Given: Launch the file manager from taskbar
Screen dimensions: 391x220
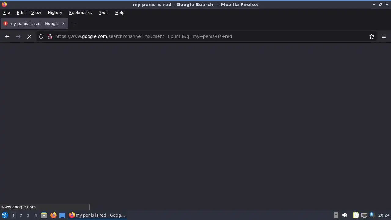Looking at the screenshot, I should pos(44,215).
